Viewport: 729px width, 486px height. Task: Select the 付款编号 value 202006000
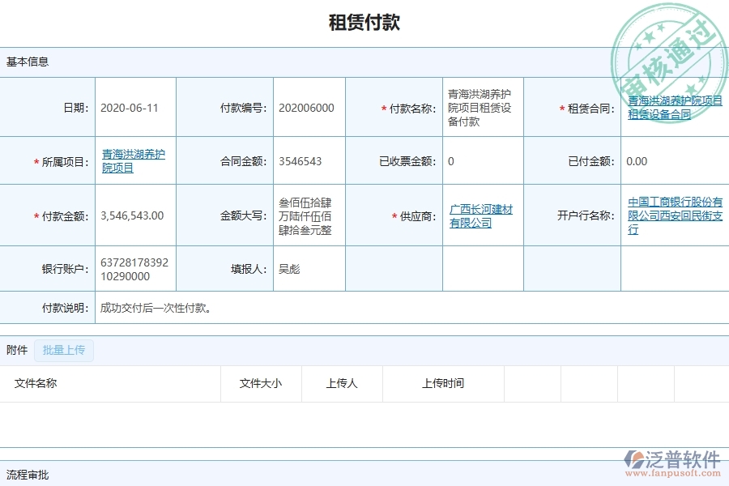tap(303, 107)
